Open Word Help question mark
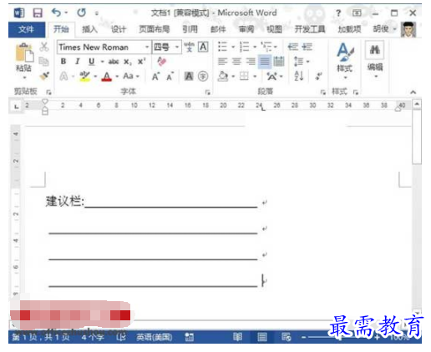The image size is (431, 352). pyautogui.click(x=338, y=13)
